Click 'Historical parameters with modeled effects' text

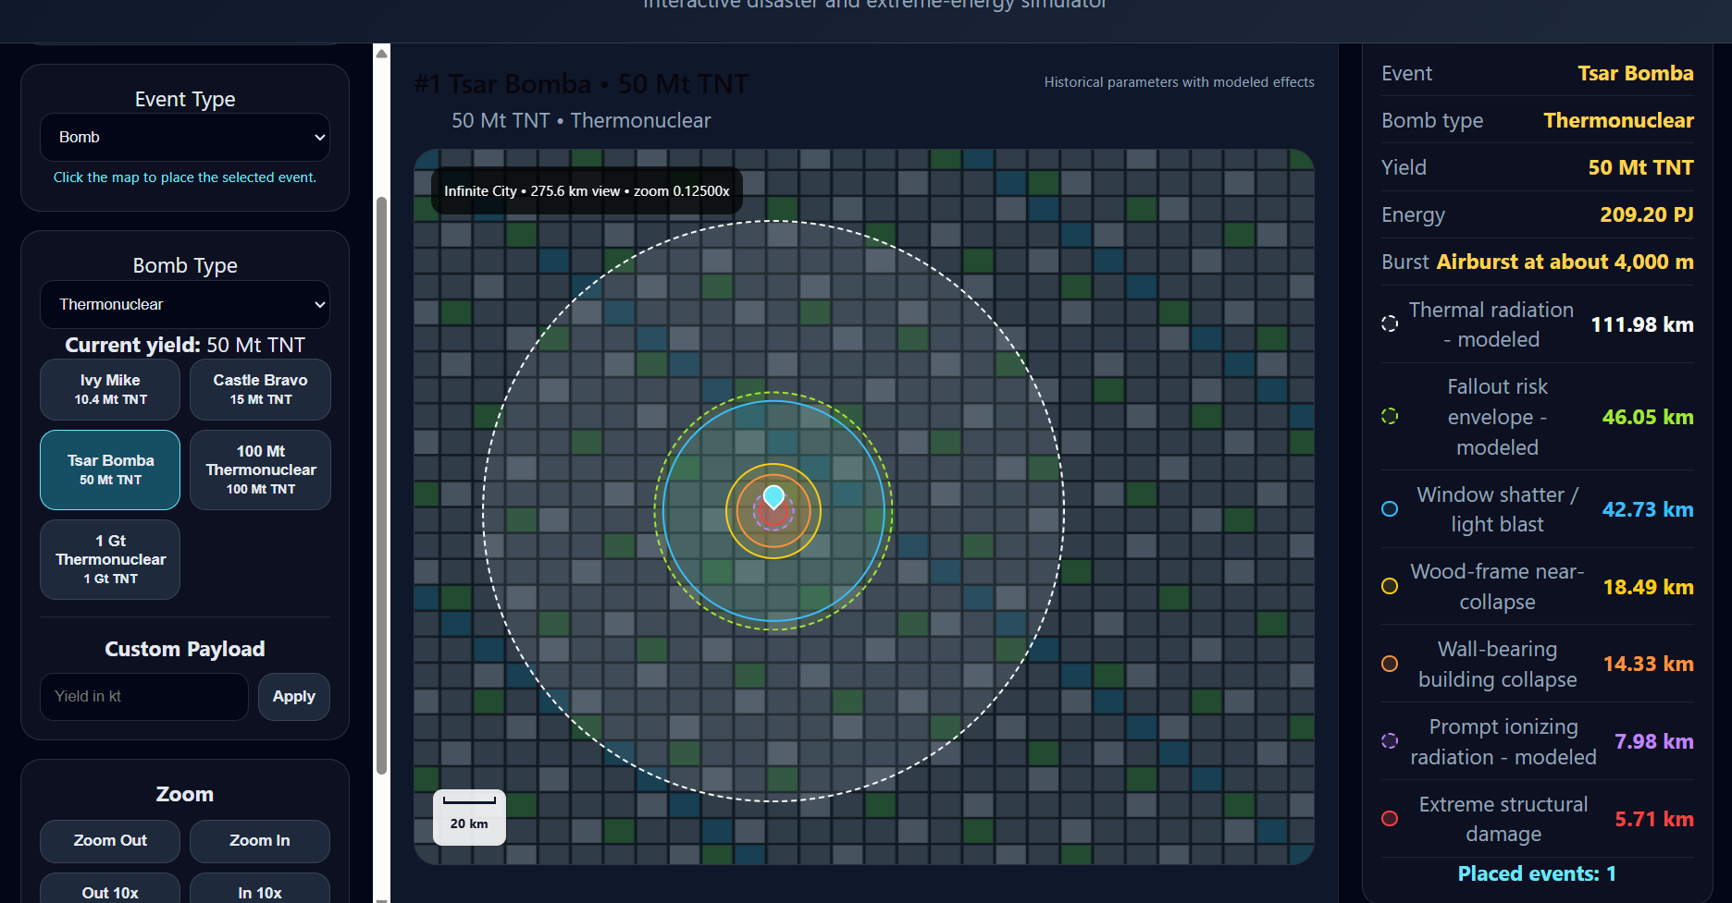click(1180, 82)
